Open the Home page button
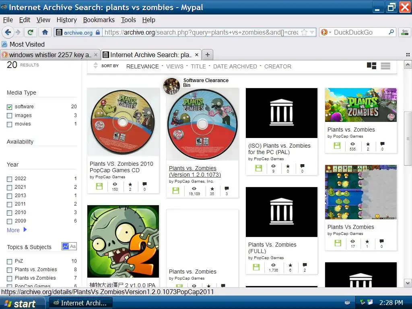Screen dimensions: 412x309 click(45, 32)
